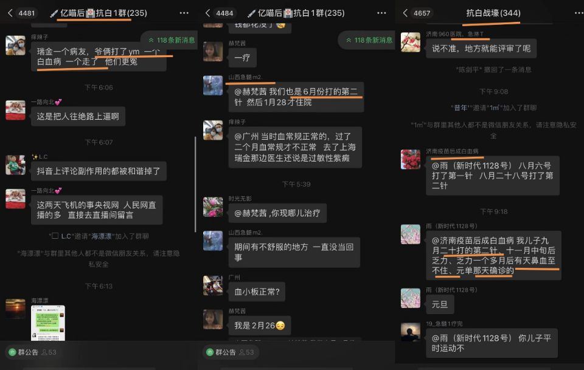Open the shared screenshot thumbnail from 海漂漂
This screenshot has width=584, height=370.
click(x=47, y=323)
